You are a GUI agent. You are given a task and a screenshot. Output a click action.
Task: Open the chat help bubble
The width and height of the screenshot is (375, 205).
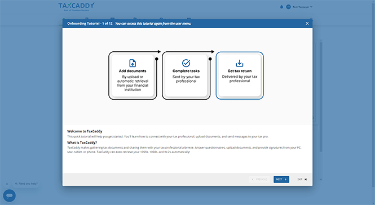[10, 195]
